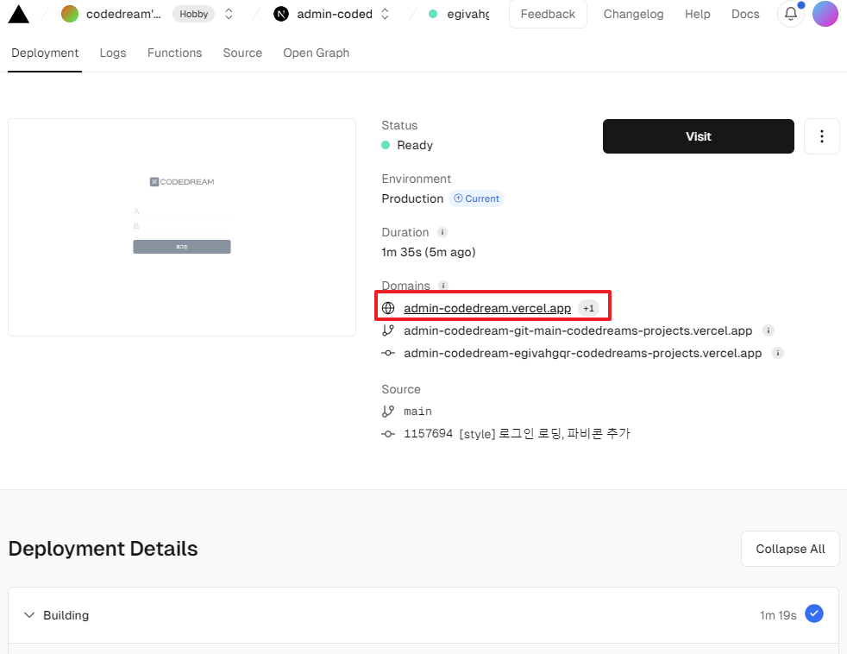
Task: Open the Changelog link
Action: (633, 14)
